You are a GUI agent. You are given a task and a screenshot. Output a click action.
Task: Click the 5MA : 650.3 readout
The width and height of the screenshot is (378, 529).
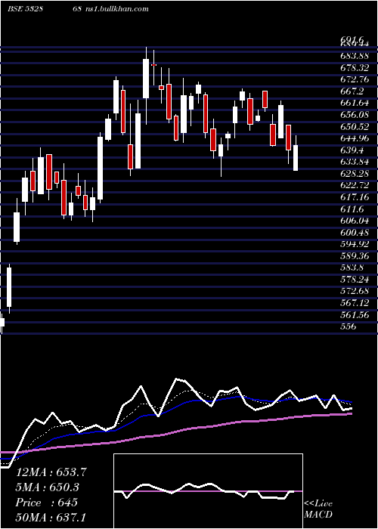(x=48, y=487)
